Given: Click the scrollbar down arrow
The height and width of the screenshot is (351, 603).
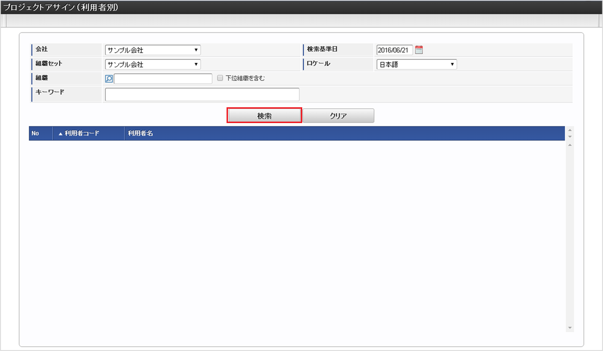Looking at the screenshot, I should pyautogui.click(x=569, y=328).
